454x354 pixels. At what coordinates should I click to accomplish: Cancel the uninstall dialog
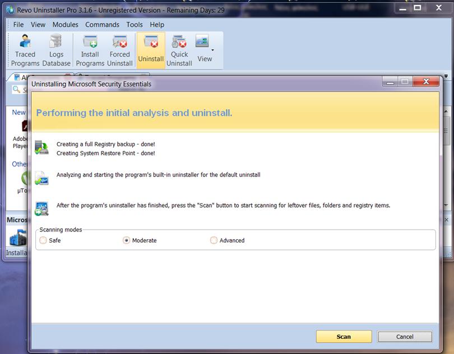tap(405, 337)
